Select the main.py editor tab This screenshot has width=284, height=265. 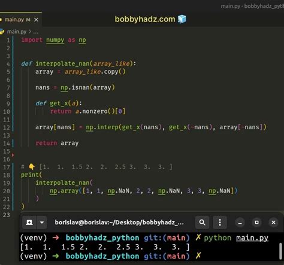(21, 20)
